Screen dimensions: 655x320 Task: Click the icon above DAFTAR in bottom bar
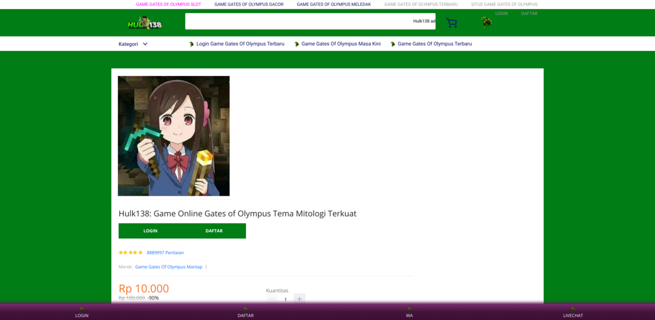coord(246,310)
